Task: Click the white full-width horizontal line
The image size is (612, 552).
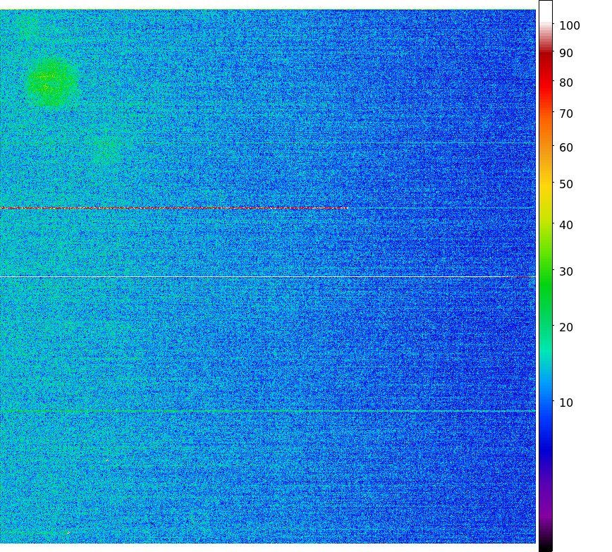Action: point(261,277)
